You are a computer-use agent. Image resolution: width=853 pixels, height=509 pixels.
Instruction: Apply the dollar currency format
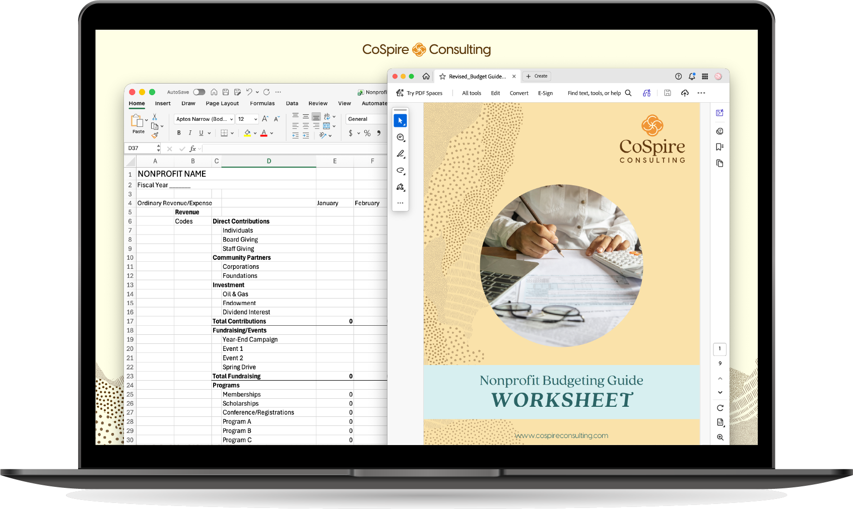point(351,133)
